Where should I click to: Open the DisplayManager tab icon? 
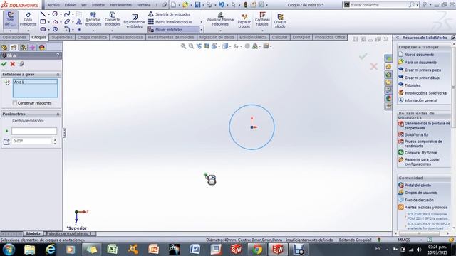point(42,48)
